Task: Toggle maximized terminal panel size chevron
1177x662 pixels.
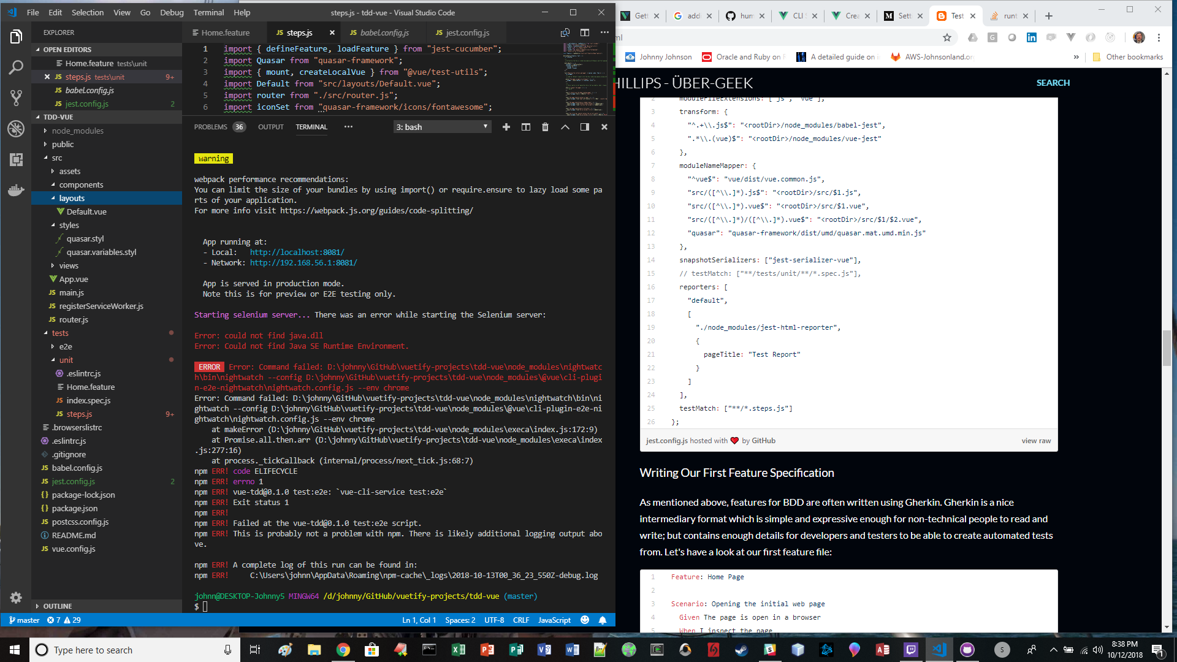Action: tap(565, 127)
